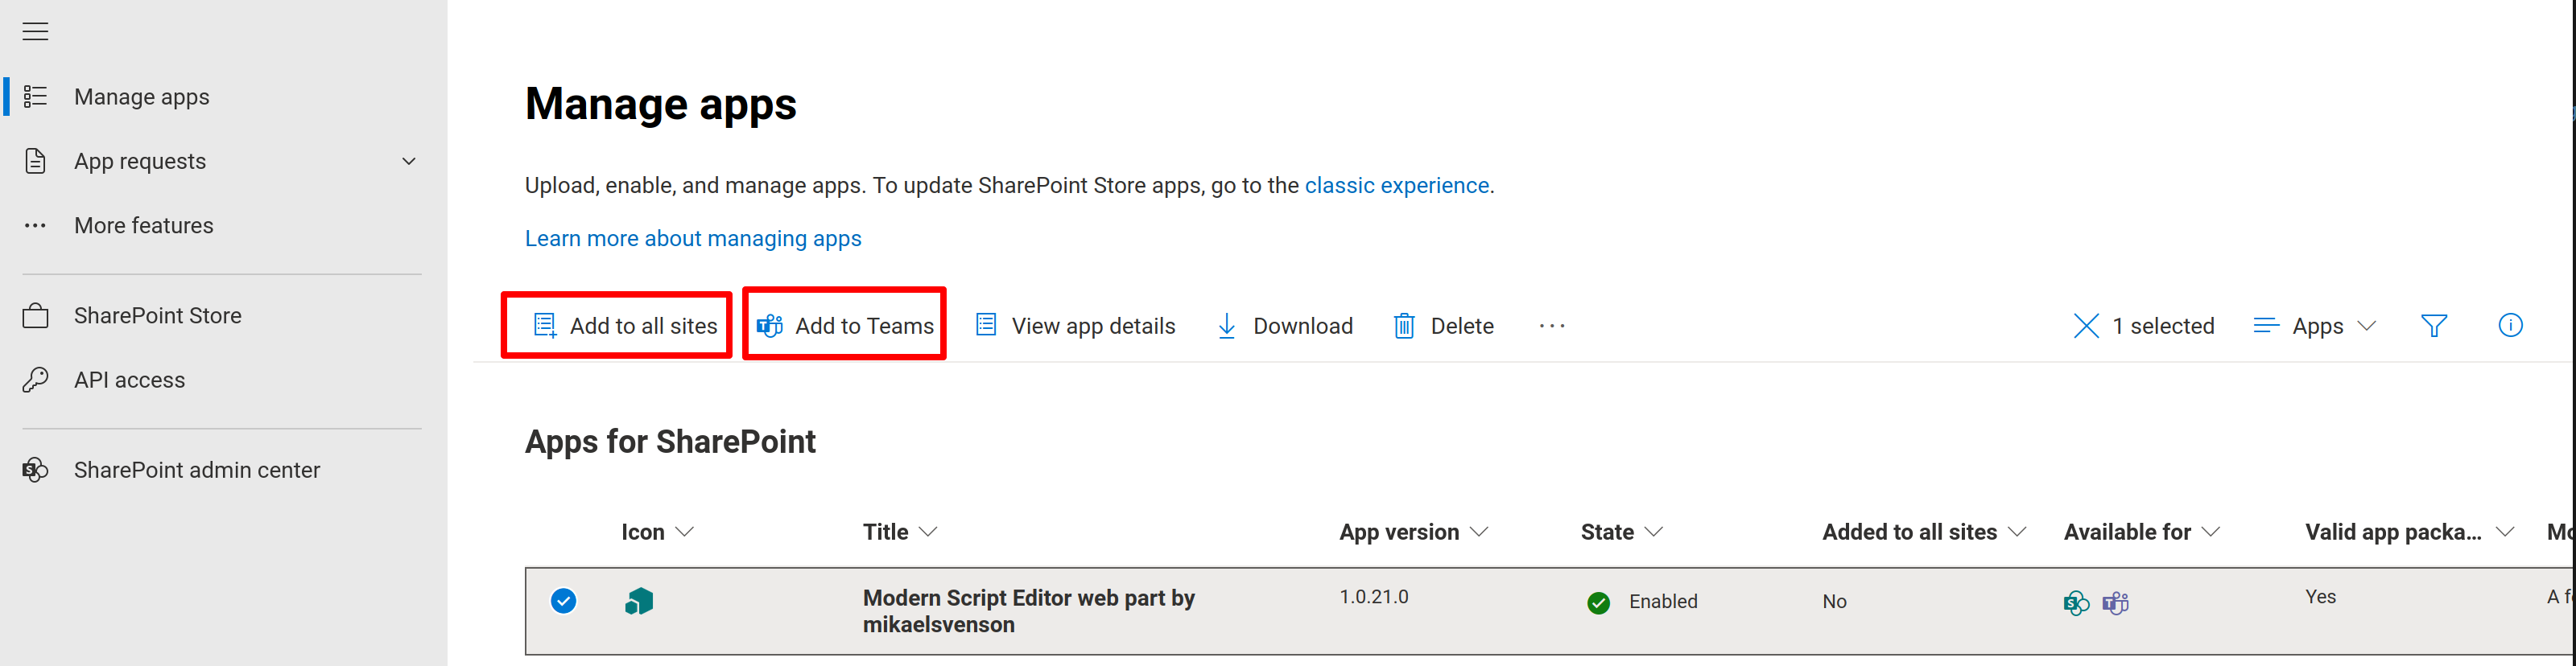Deselect the Modern Script Editor row checkbox
This screenshot has width=2576, height=666.
click(563, 601)
